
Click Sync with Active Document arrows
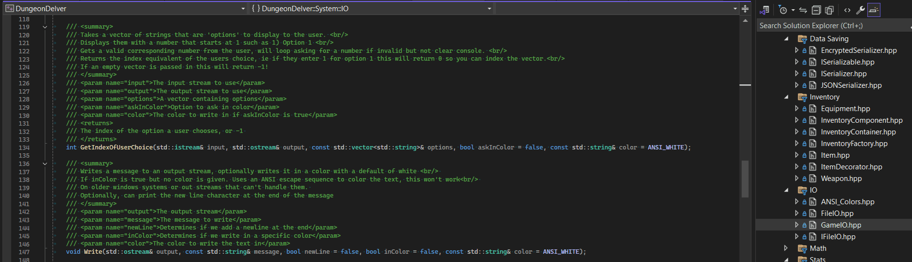click(803, 10)
